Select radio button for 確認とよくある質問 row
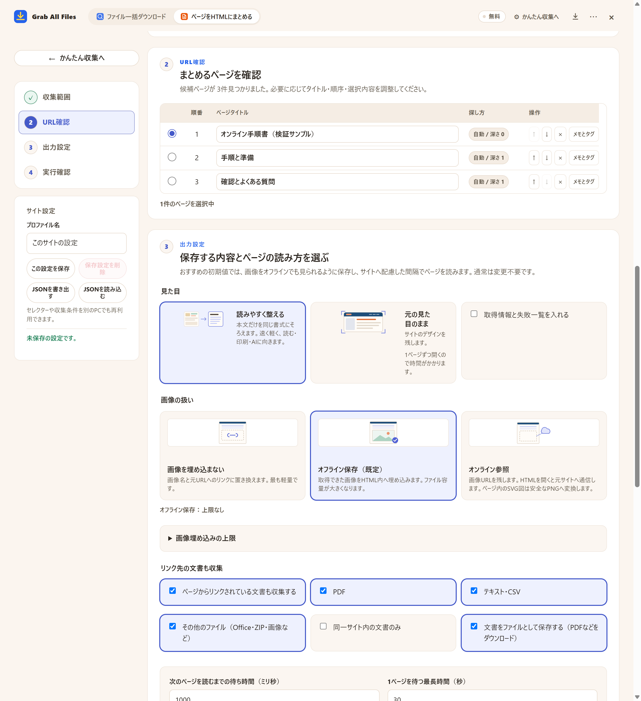Screen dimensions: 641x701 [172, 181]
